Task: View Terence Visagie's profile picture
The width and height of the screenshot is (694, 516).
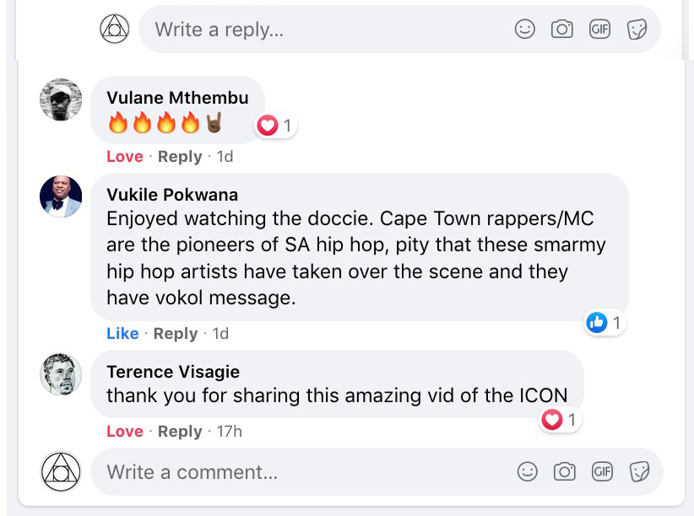Action: (61, 374)
